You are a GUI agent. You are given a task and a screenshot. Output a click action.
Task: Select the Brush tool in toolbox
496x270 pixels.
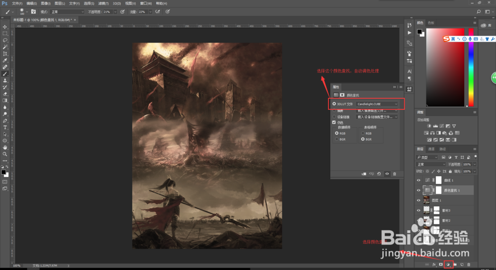coord(5,74)
